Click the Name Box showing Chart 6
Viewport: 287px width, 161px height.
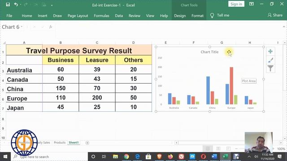click(x=11, y=27)
